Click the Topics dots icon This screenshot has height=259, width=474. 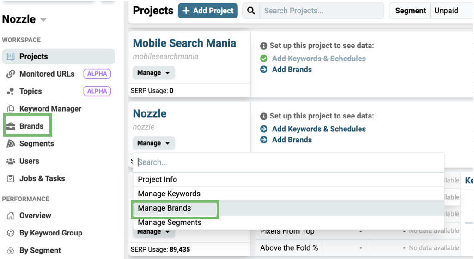pyautogui.click(x=10, y=92)
